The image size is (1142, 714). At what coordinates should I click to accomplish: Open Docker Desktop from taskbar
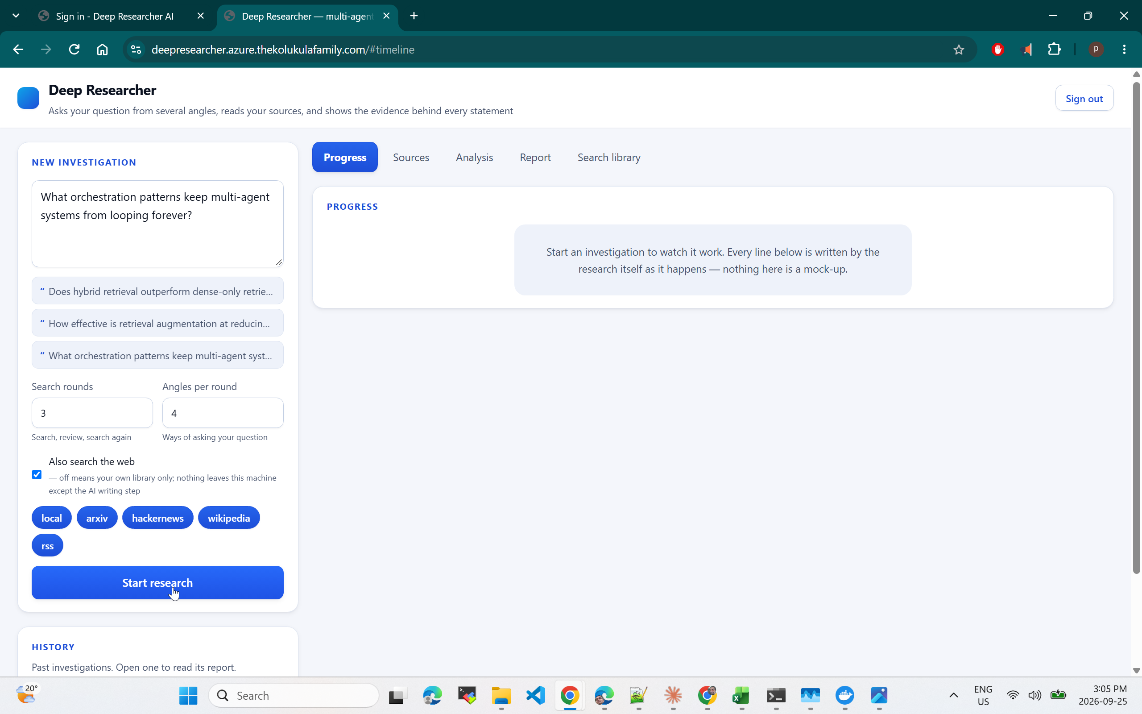click(845, 695)
